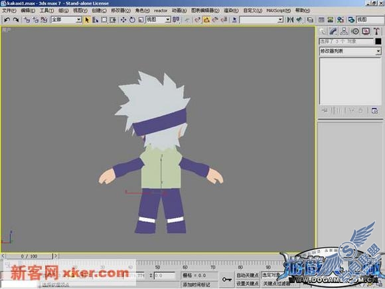385x289 pixels.
Task: Expand the 视图 reference coordinate dropdown
Action: pyautogui.click(x=168, y=20)
